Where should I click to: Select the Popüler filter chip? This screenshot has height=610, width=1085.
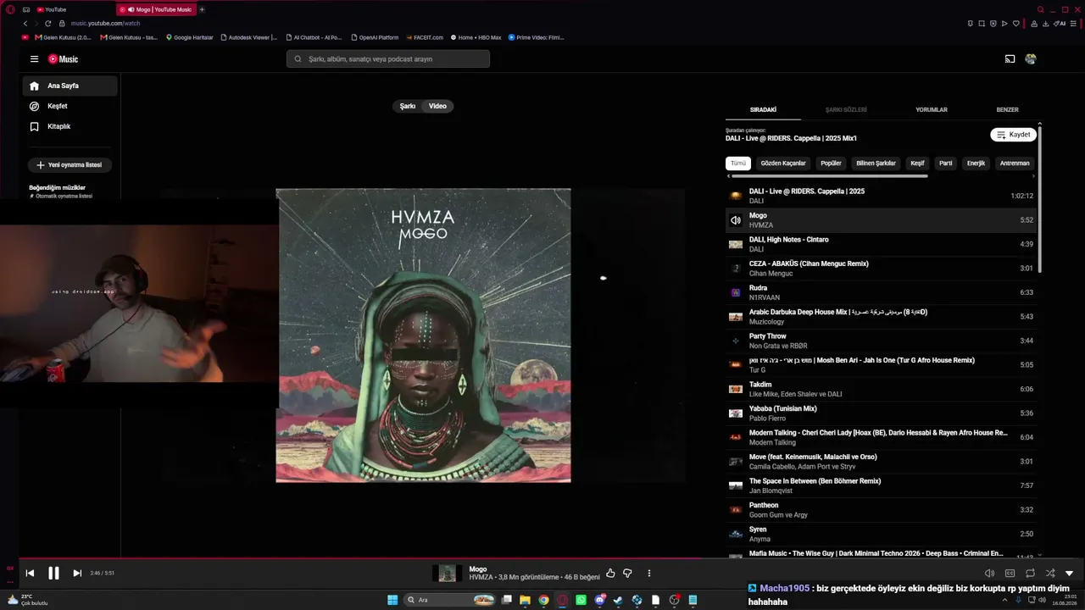click(x=831, y=164)
